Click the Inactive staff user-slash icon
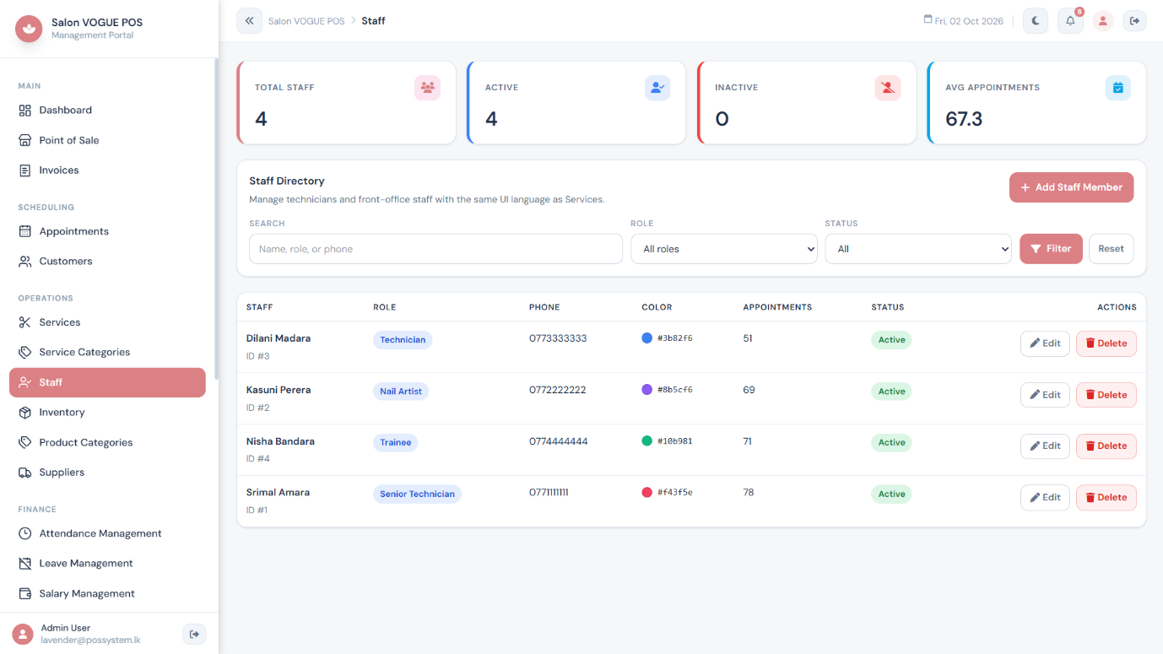The height and width of the screenshot is (654, 1163). [x=887, y=88]
